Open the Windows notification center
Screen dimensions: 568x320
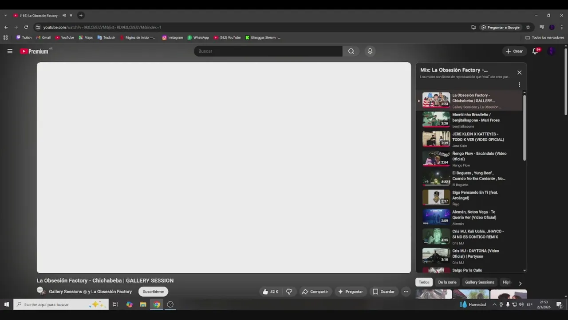[x=559, y=304]
